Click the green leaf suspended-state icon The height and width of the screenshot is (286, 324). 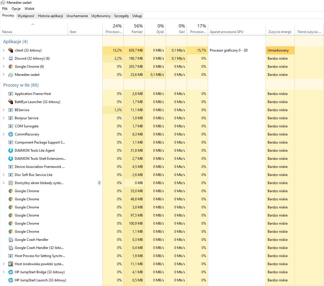pos(99,183)
